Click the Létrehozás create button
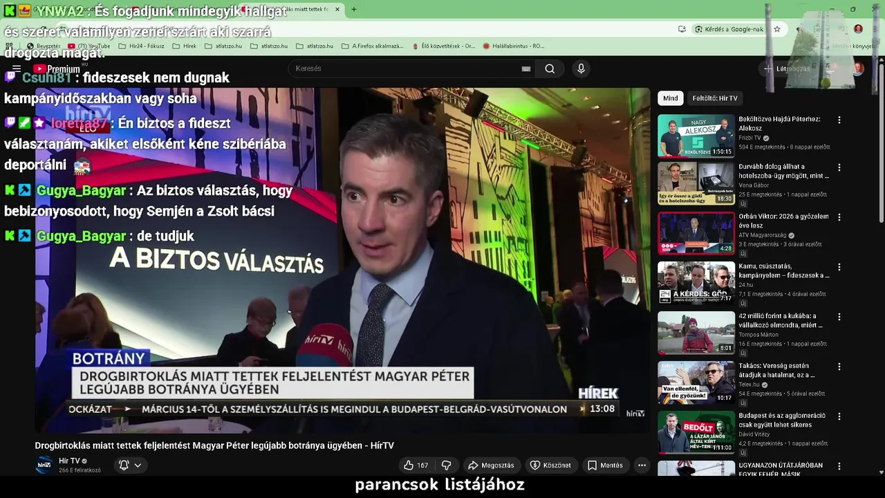 pyautogui.click(x=787, y=68)
